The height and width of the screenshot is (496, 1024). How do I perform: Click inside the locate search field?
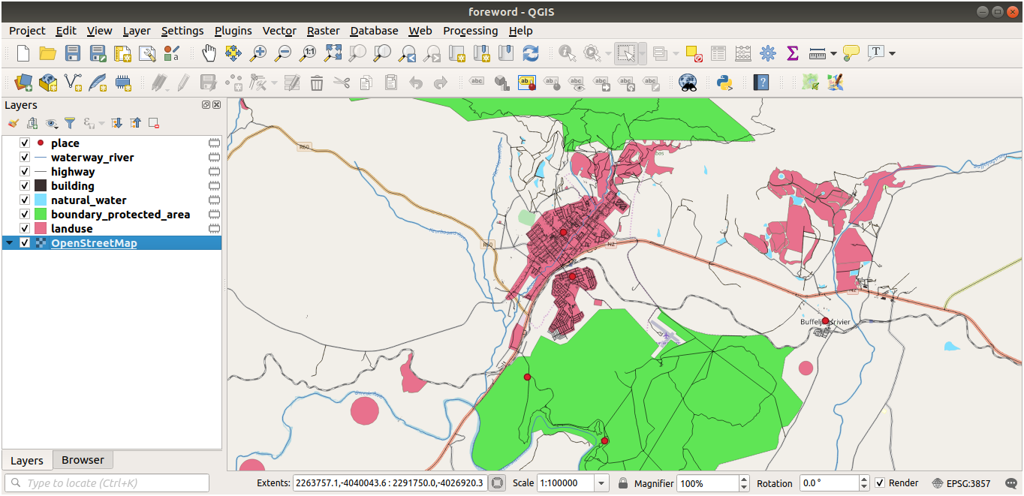click(x=105, y=482)
